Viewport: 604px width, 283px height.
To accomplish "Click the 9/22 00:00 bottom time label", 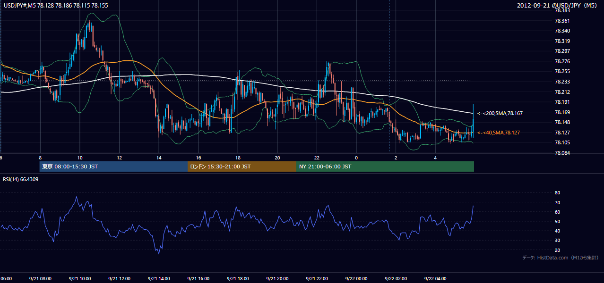I will [356, 278].
